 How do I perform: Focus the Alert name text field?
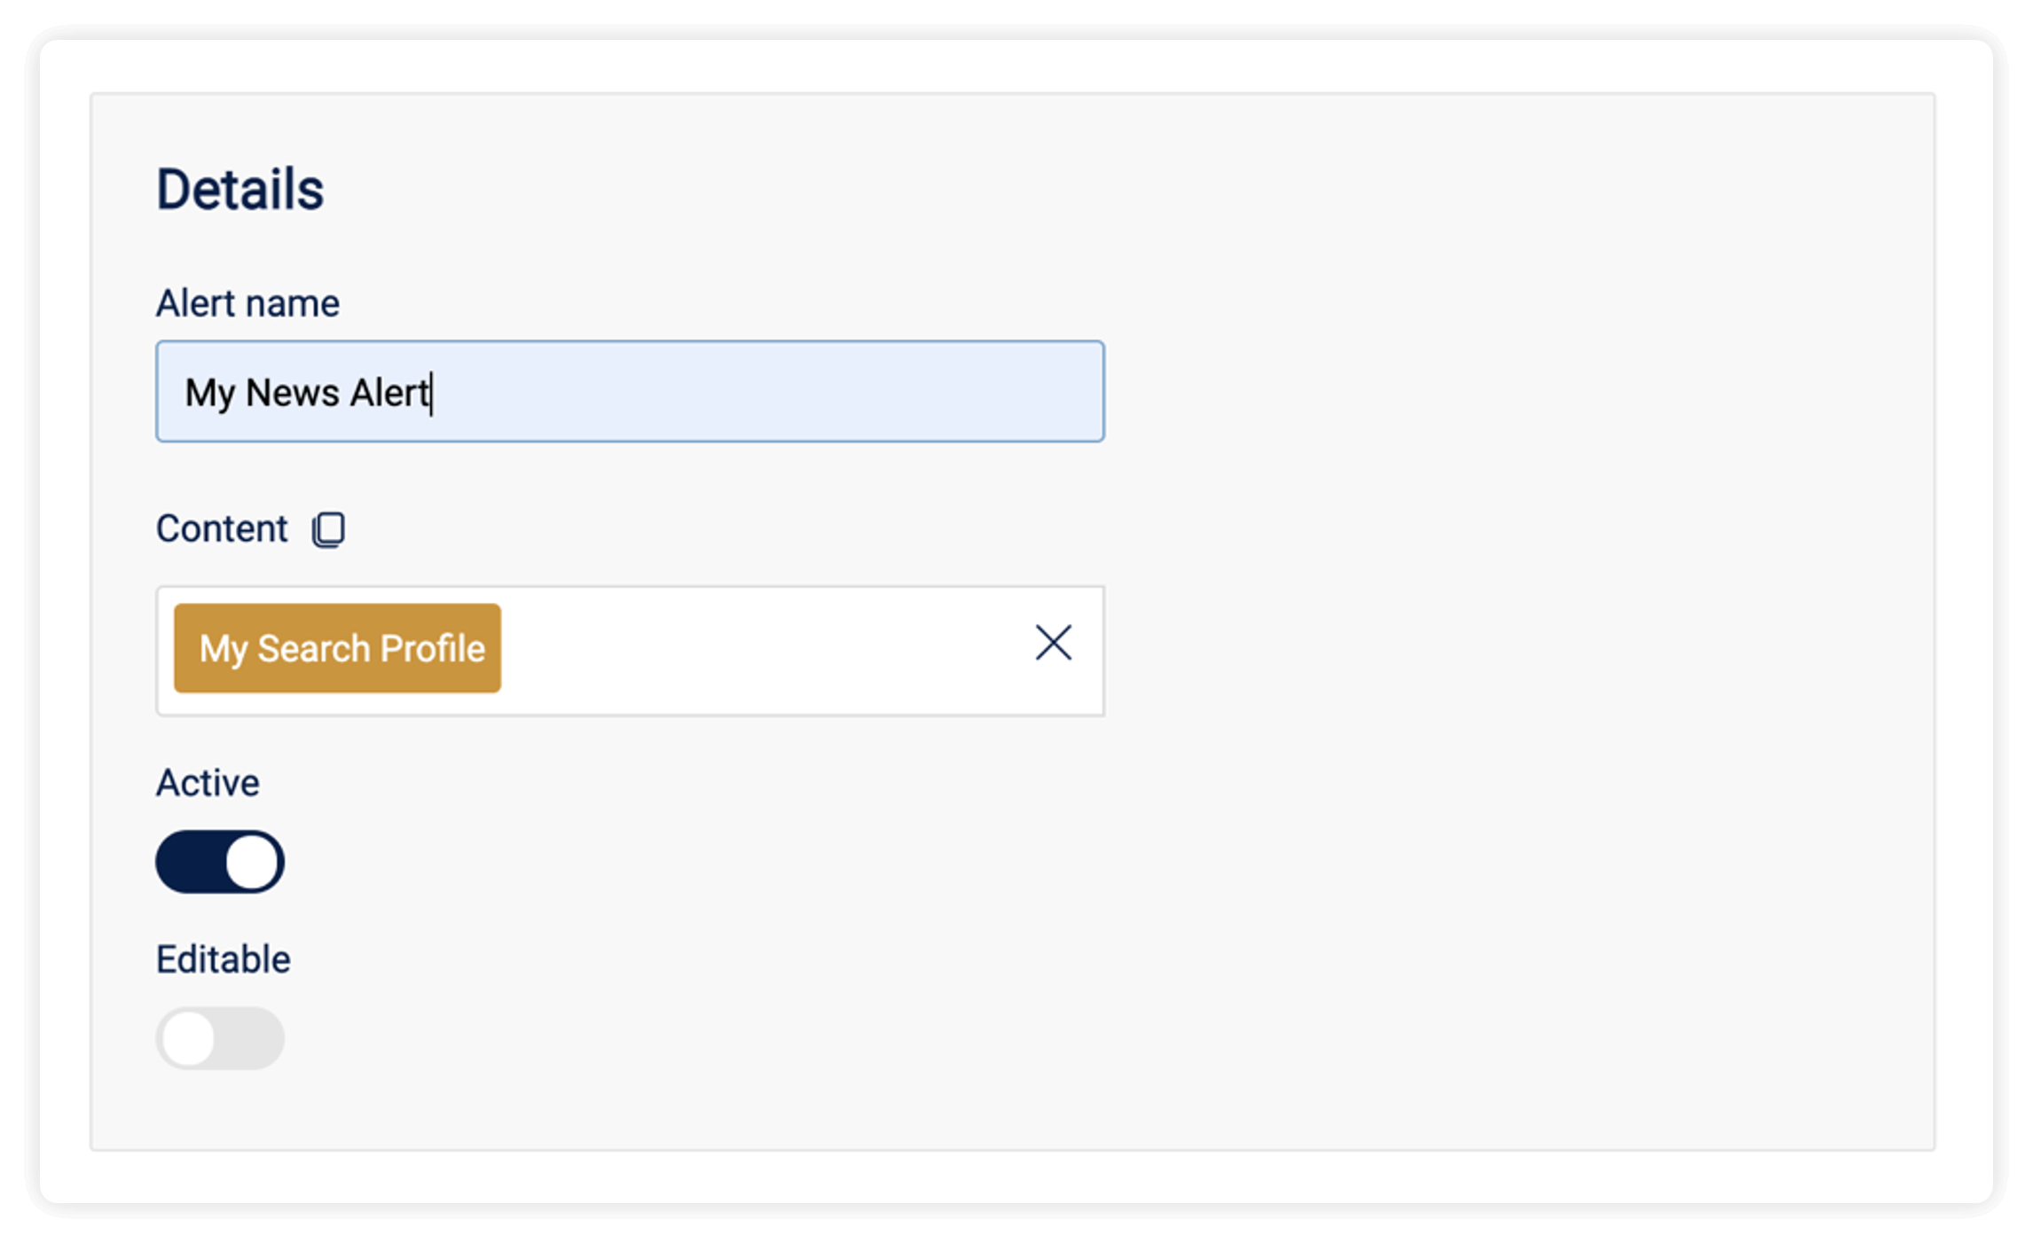tap(630, 391)
